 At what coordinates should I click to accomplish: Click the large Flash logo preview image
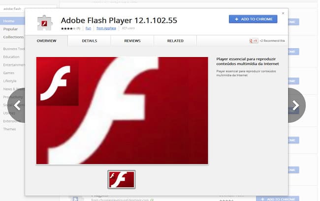[122, 110]
